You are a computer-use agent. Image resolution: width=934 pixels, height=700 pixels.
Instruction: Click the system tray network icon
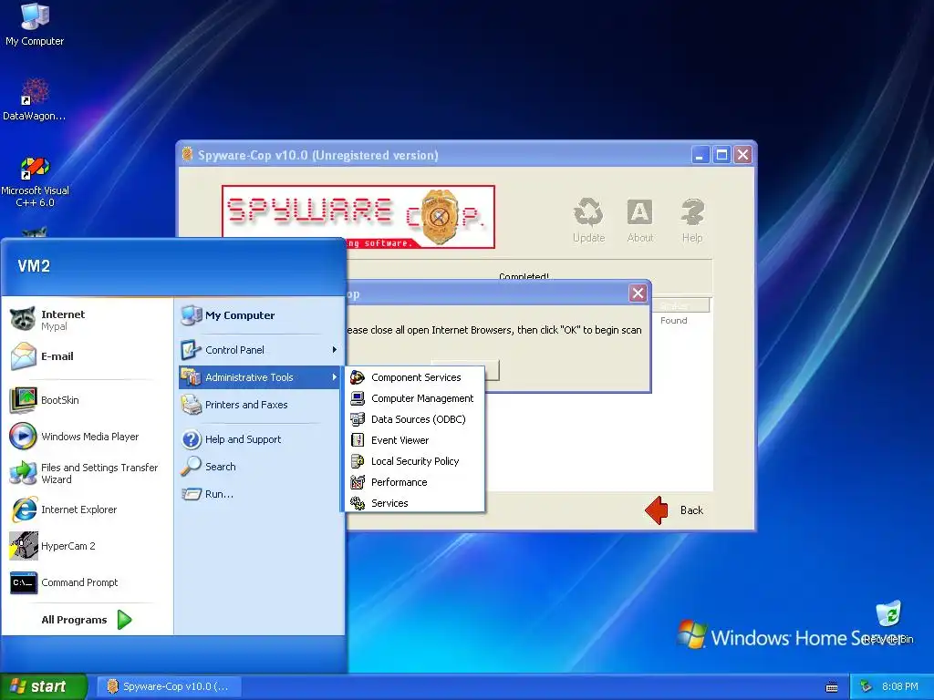[866, 686]
